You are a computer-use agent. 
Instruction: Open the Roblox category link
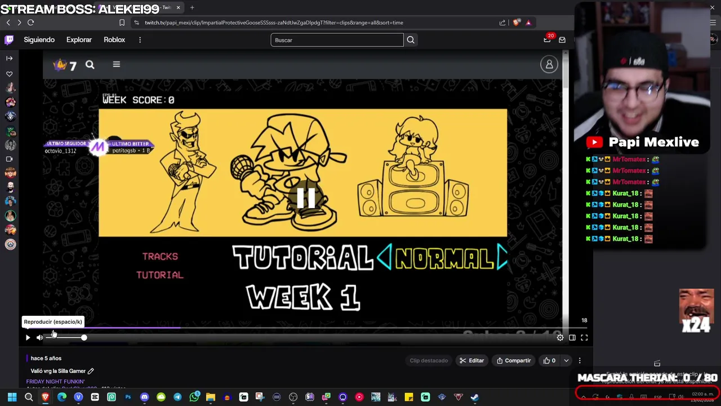(114, 39)
